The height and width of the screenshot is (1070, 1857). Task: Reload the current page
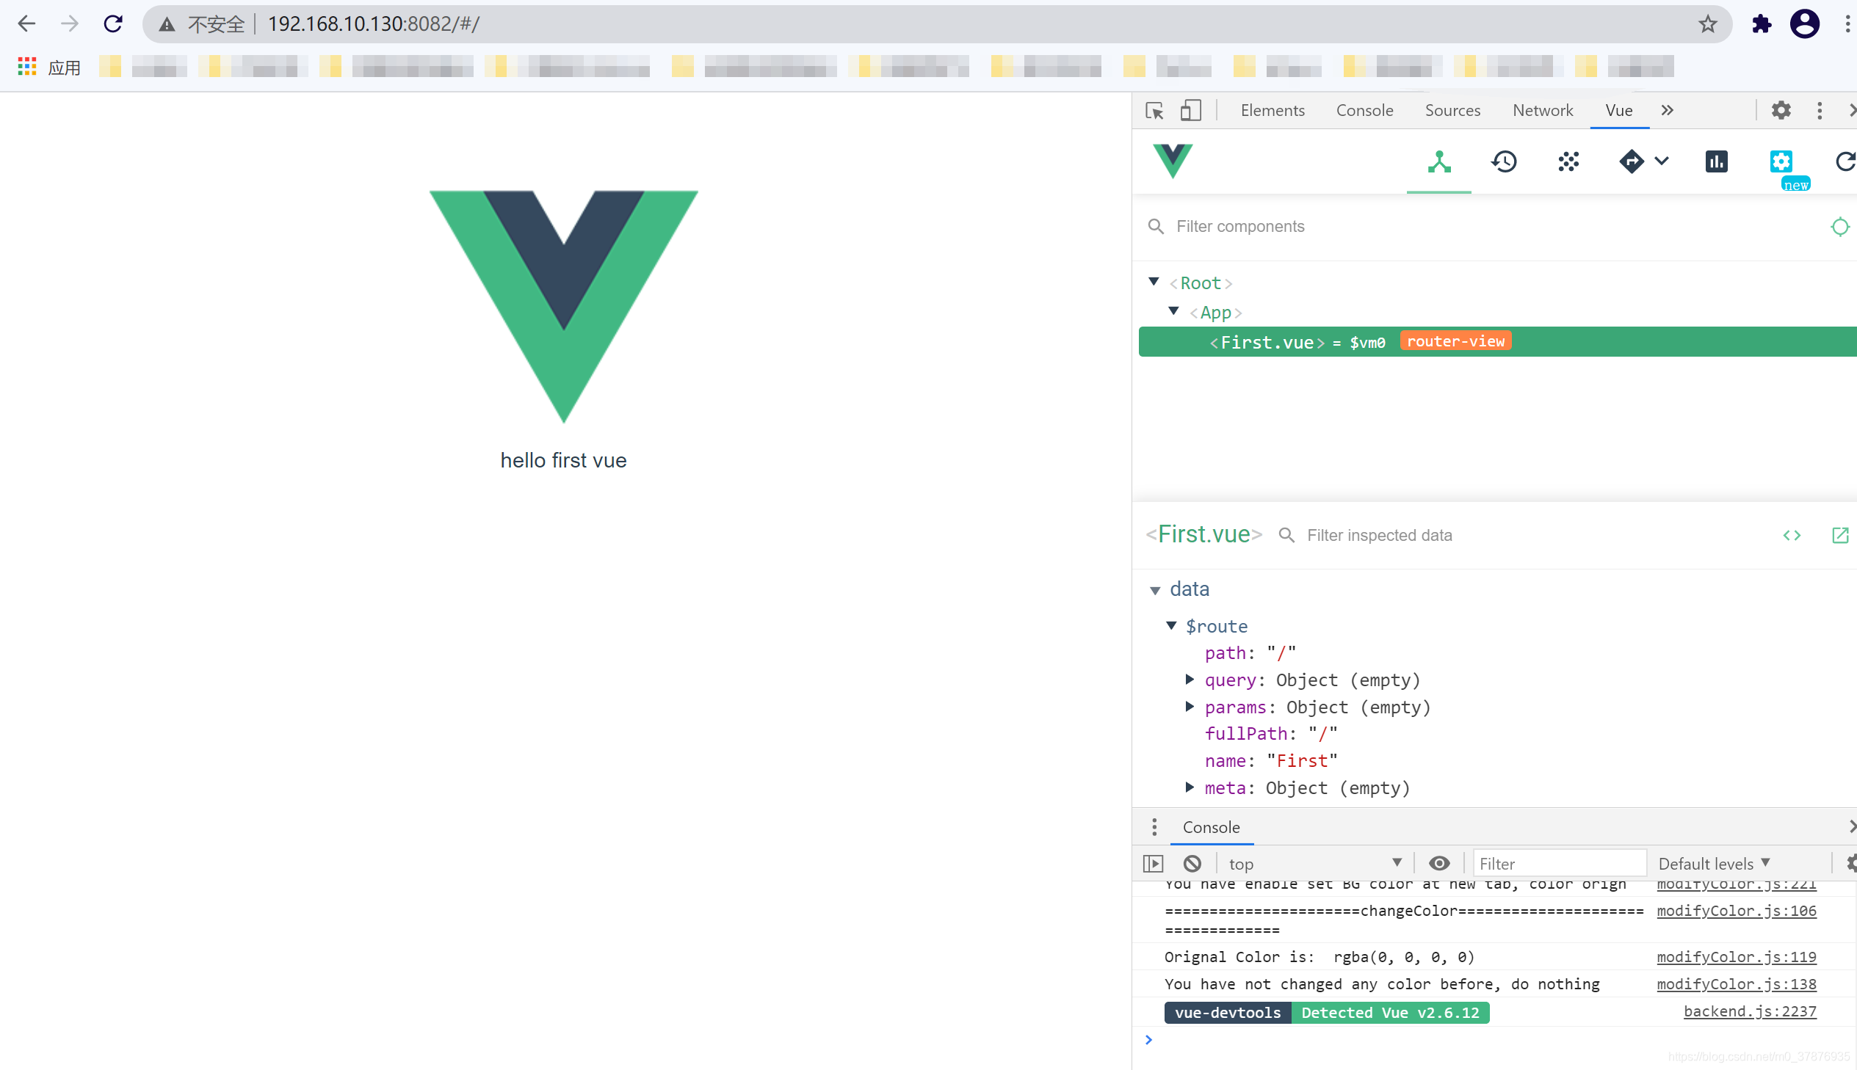point(113,24)
